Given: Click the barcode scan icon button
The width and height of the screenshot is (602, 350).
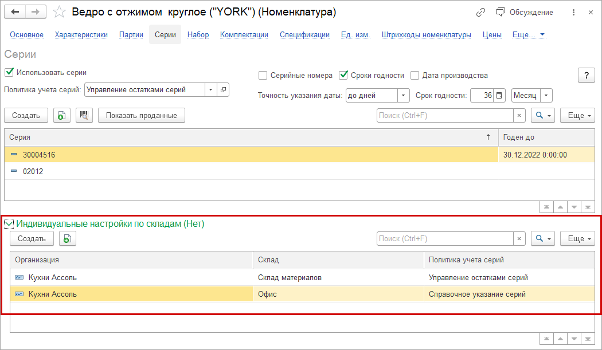Looking at the screenshot, I should pos(84,115).
